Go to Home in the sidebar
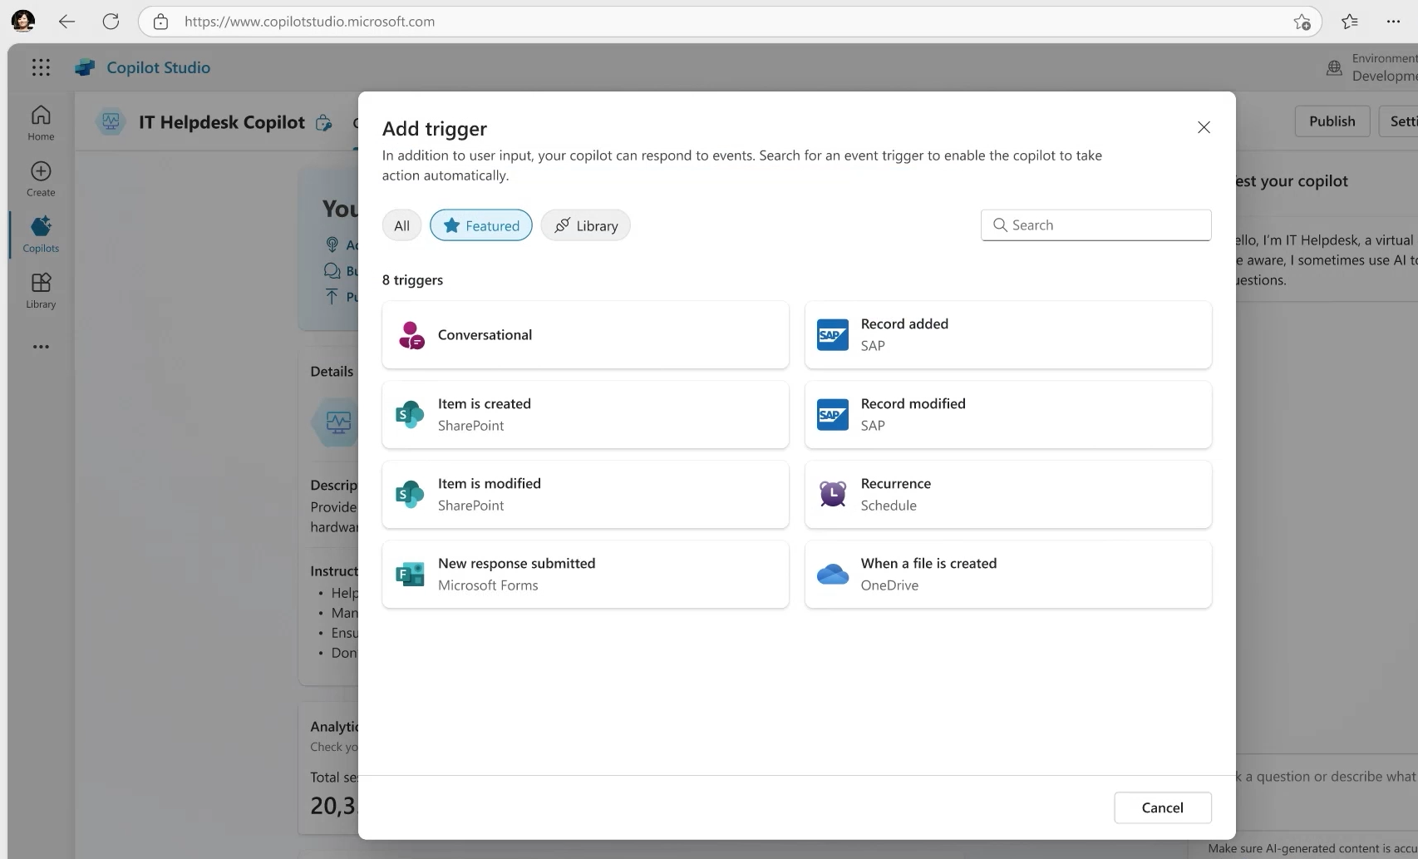The width and height of the screenshot is (1418, 859). 41,122
